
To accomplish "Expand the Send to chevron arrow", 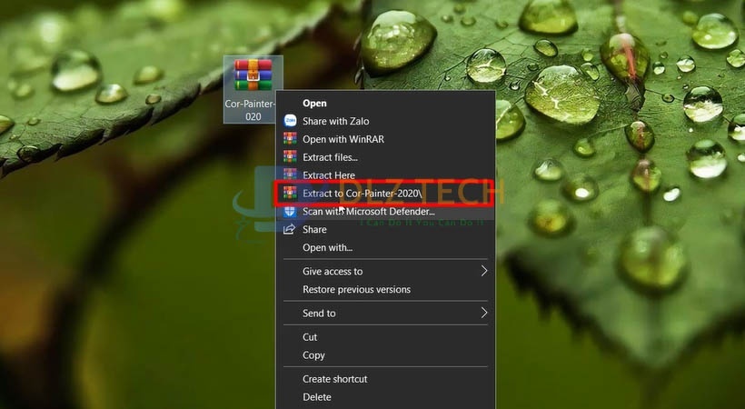I will 484,313.
